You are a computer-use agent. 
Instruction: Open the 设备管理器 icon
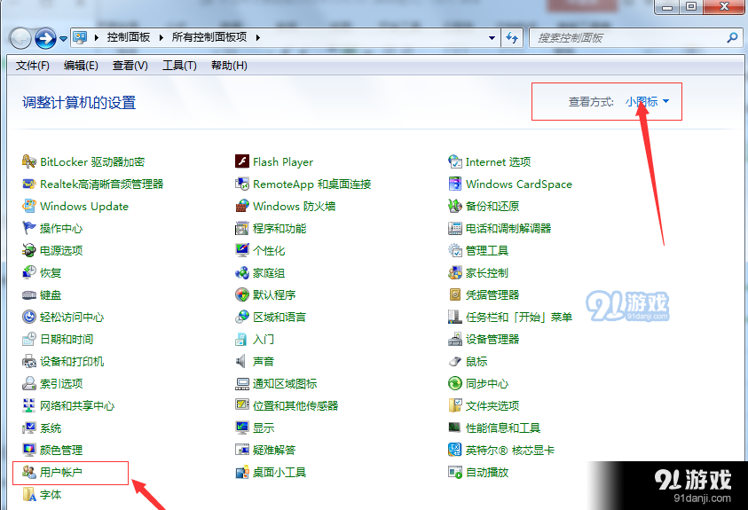(454, 339)
